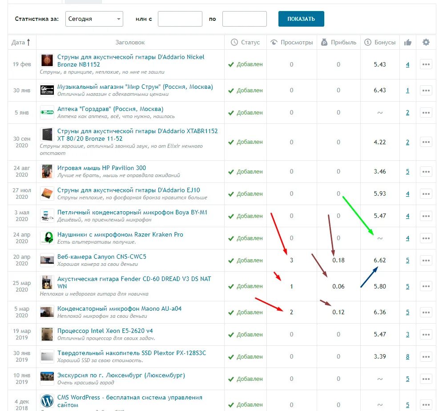Open review 'Твердотельный накопитель SSD Plextor PX-128S3C'

click(x=131, y=353)
